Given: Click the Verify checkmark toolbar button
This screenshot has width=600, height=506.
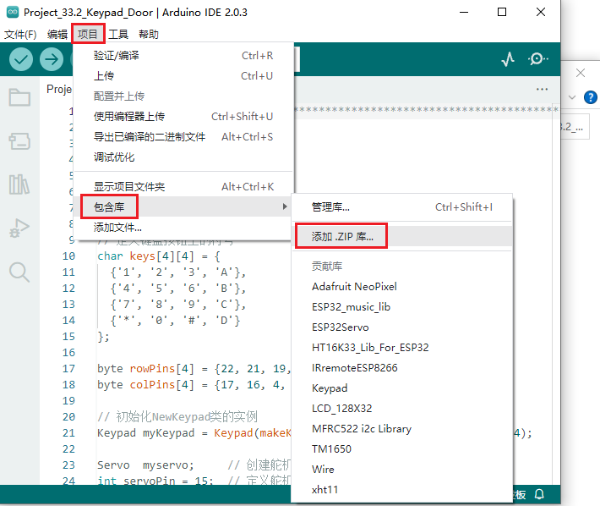Looking at the screenshot, I should 21,59.
